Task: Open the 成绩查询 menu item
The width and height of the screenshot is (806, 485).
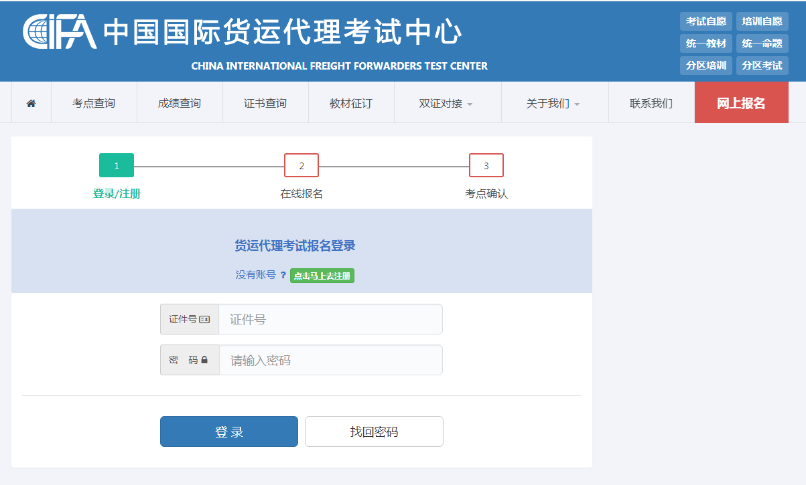Action: click(180, 103)
